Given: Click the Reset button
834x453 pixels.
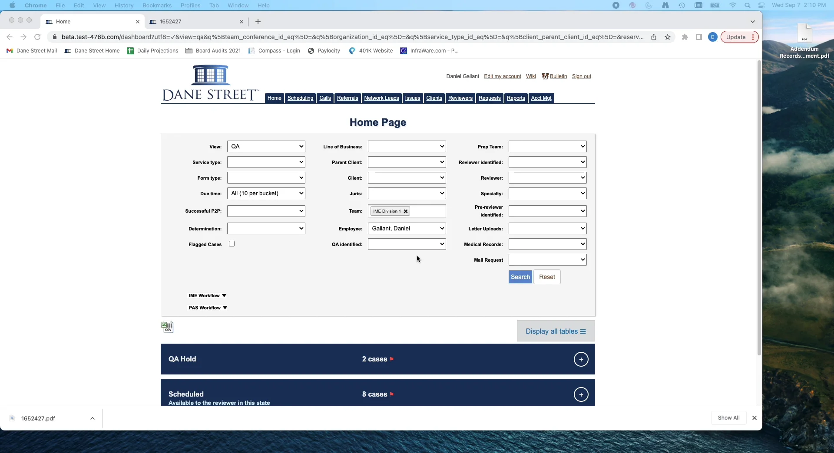Looking at the screenshot, I should (x=547, y=277).
